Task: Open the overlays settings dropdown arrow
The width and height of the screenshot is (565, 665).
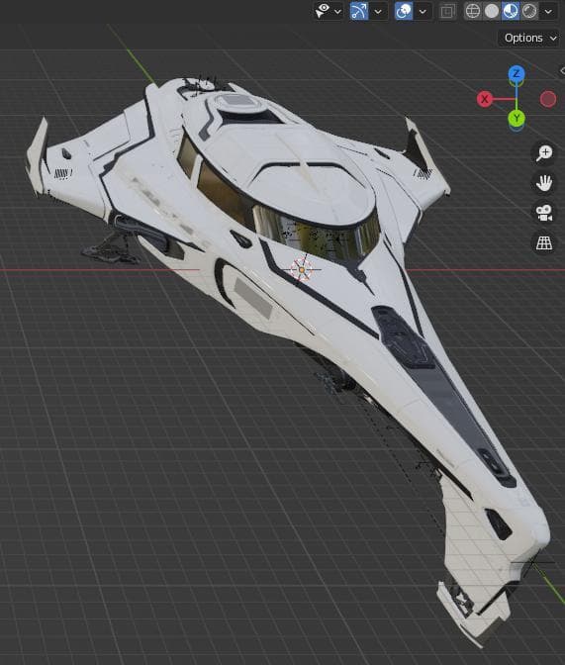Action: pyautogui.click(x=423, y=12)
